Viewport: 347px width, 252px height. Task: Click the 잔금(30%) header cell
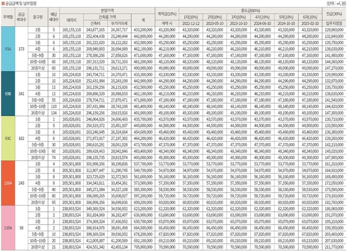pyautogui.click(x=334, y=14)
